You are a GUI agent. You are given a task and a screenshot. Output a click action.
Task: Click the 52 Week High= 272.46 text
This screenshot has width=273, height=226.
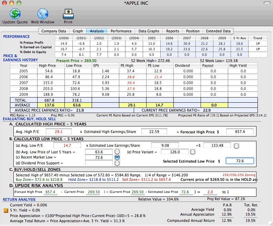coord(150,61)
